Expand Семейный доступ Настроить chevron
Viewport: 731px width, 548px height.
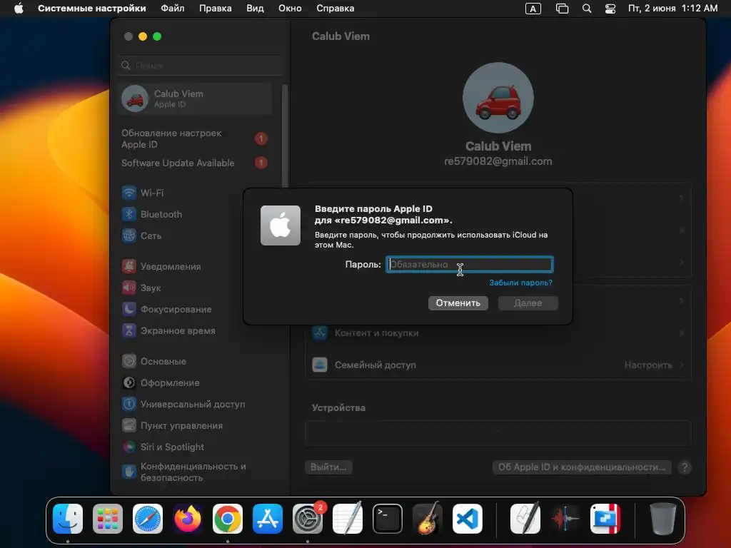coord(682,365)
